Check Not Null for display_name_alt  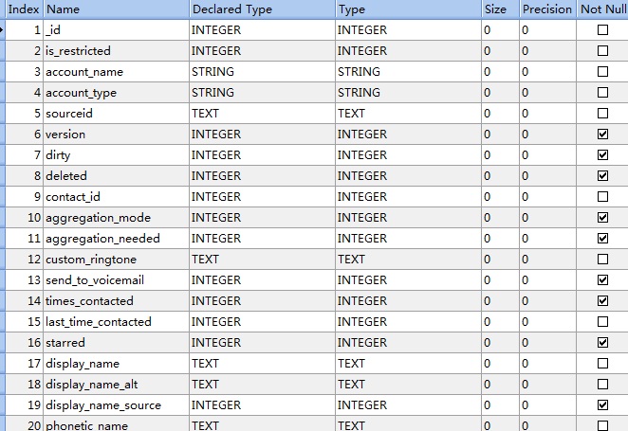click(x=602, y=385)
